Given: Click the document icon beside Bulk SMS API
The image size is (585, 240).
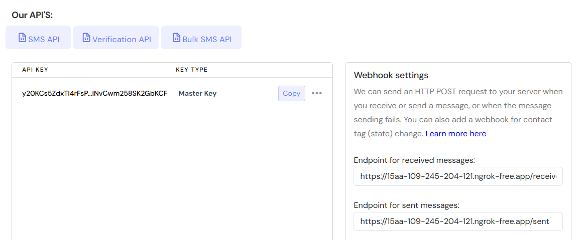Looking at the screenshot, I should [176, 38].
